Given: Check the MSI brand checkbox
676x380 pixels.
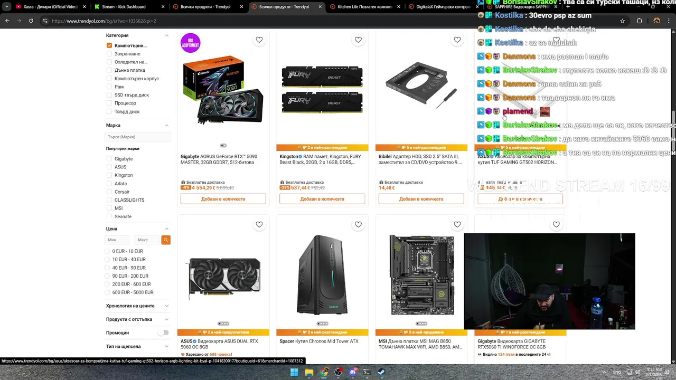Looking at the screenshot, I should pyautogui.click(x=109, y=208).
